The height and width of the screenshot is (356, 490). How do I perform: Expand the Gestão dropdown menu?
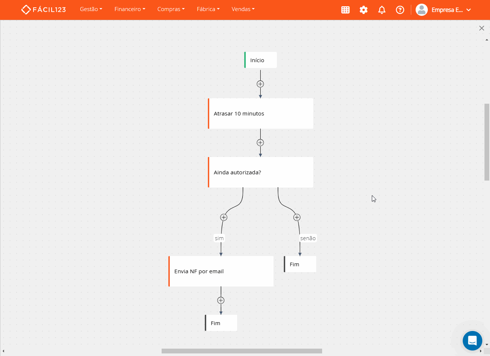coord(91,9)
